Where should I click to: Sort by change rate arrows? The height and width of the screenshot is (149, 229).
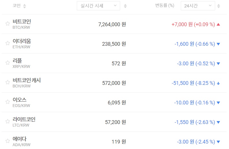pos(218,6)
